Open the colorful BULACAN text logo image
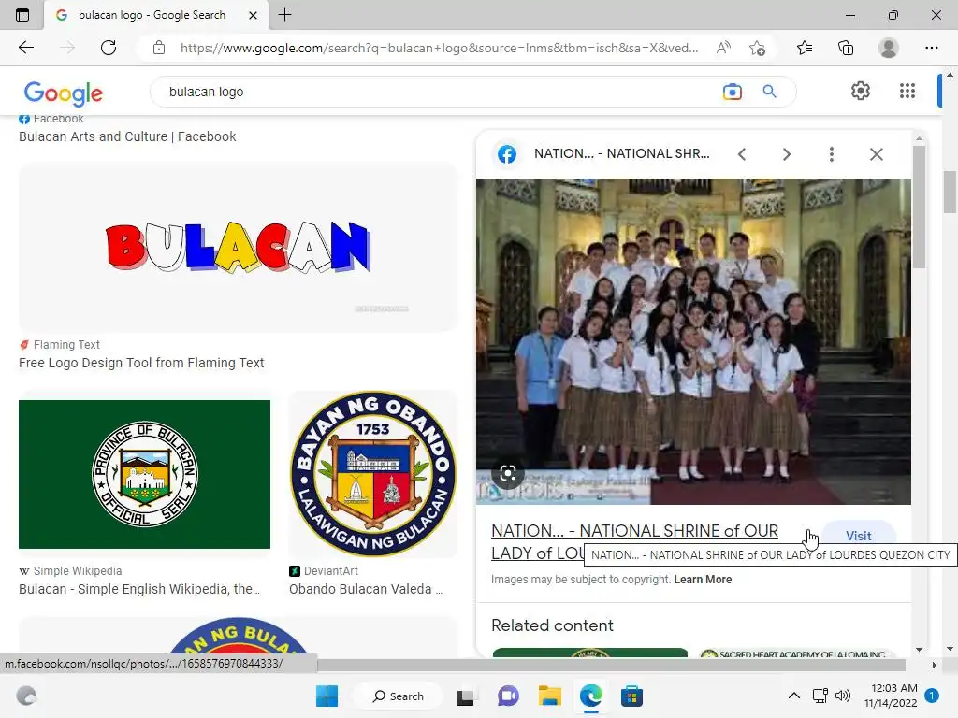The height and width of the screenshot is (718, 958). click(x=238, y=247)
